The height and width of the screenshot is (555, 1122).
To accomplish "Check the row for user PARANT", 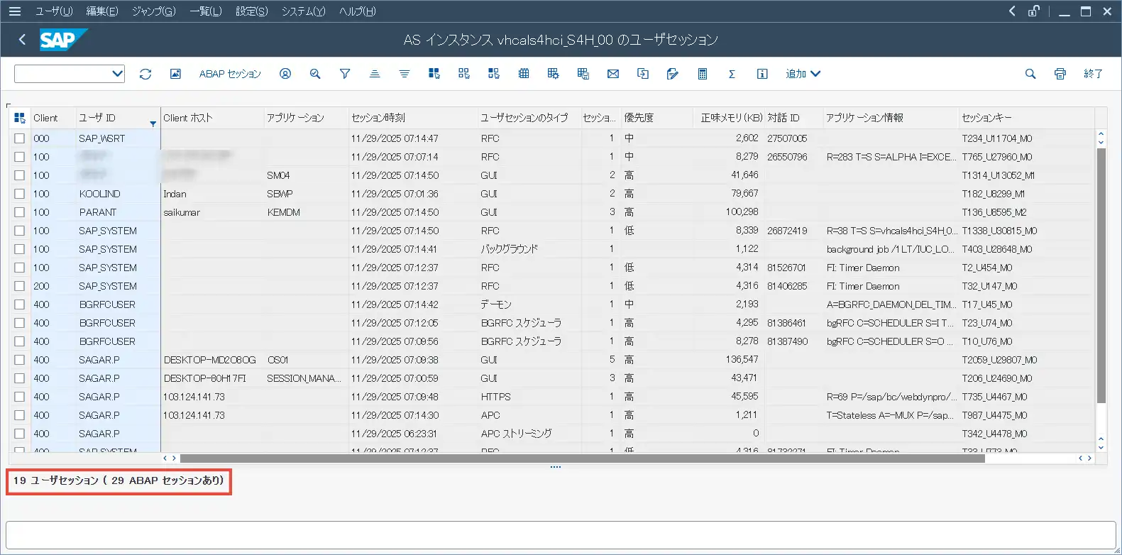I will (20, 212).
